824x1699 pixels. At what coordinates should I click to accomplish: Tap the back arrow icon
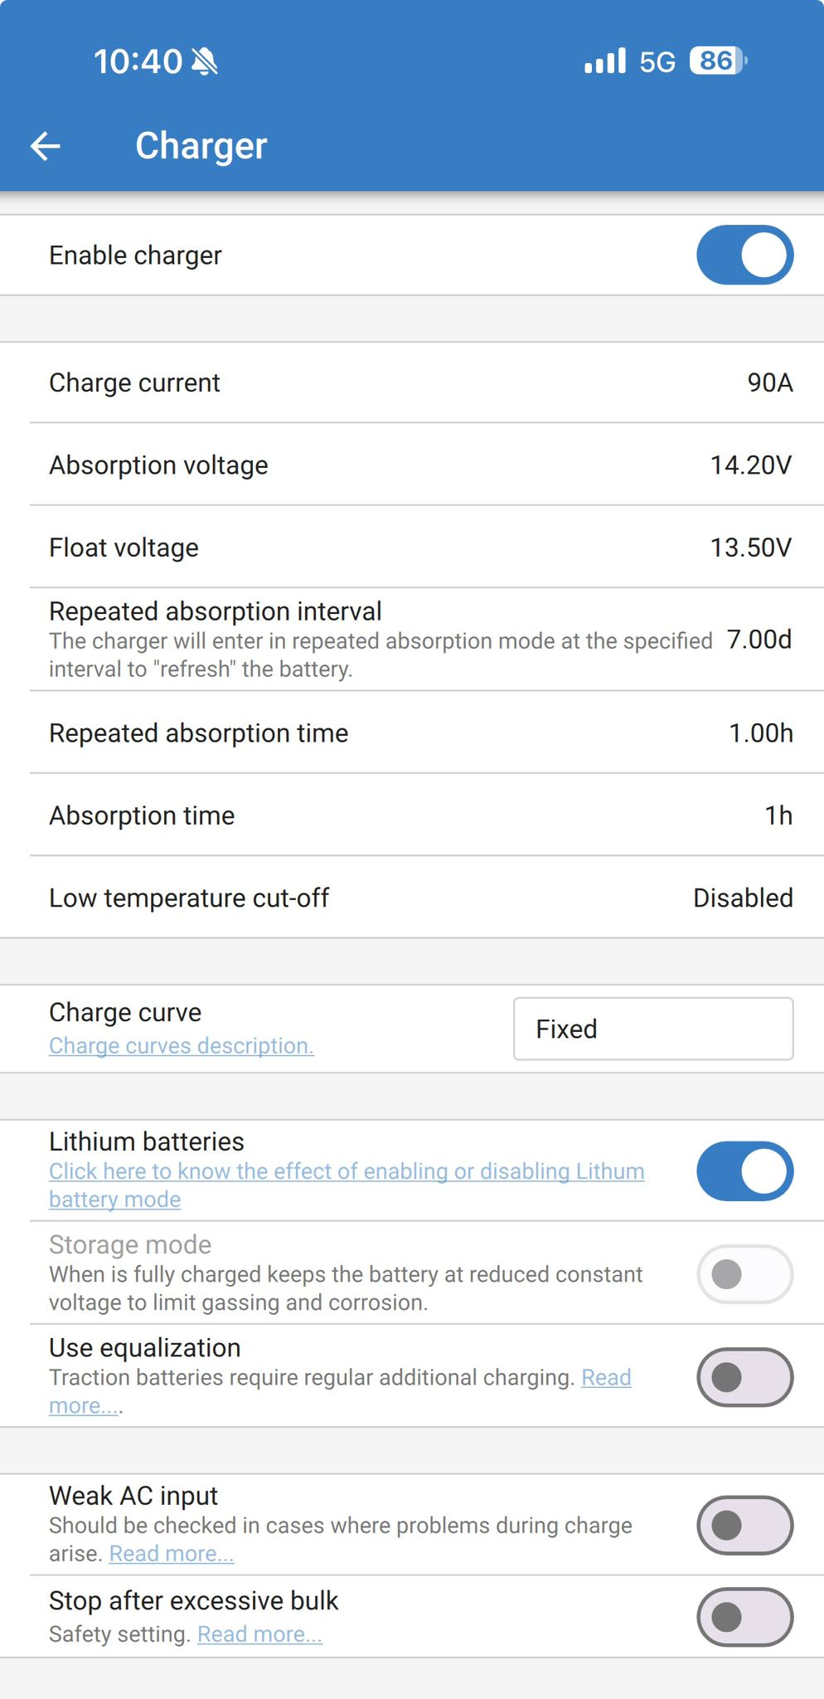click(46, 146)
